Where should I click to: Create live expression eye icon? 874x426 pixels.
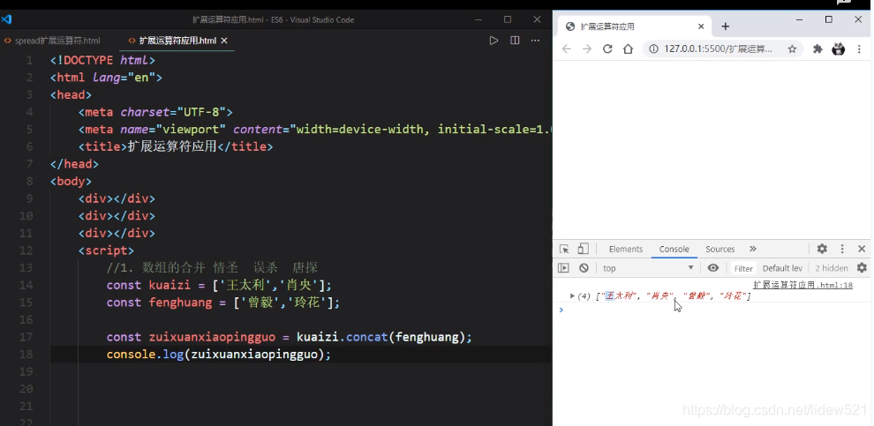pyautogui.click(x=713, y=268)
